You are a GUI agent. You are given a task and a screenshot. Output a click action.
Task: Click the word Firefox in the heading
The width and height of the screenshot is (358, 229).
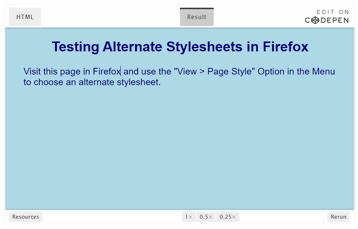285,47
